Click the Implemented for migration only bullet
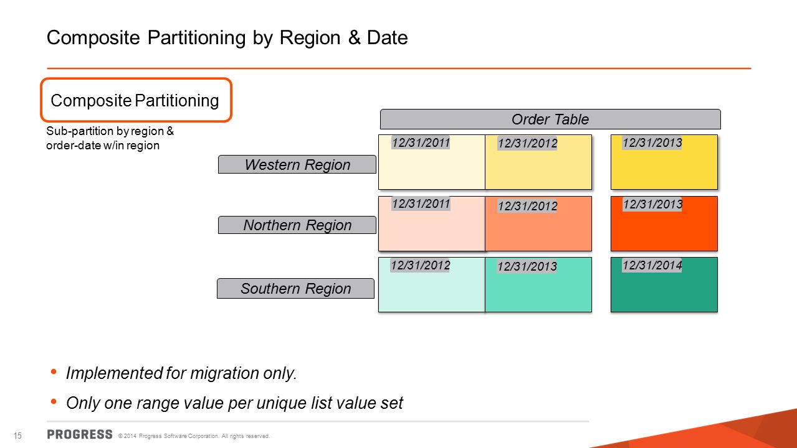Viewport: 797px width, 448px height. 181,373
